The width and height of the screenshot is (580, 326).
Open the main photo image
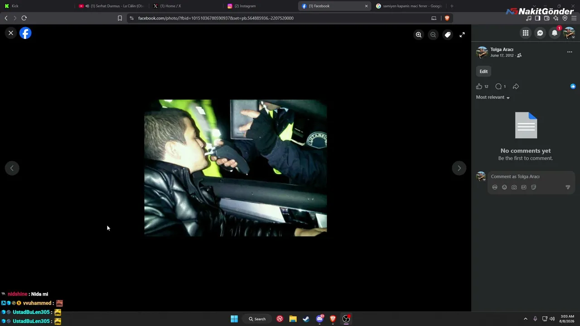coord(236,168)
